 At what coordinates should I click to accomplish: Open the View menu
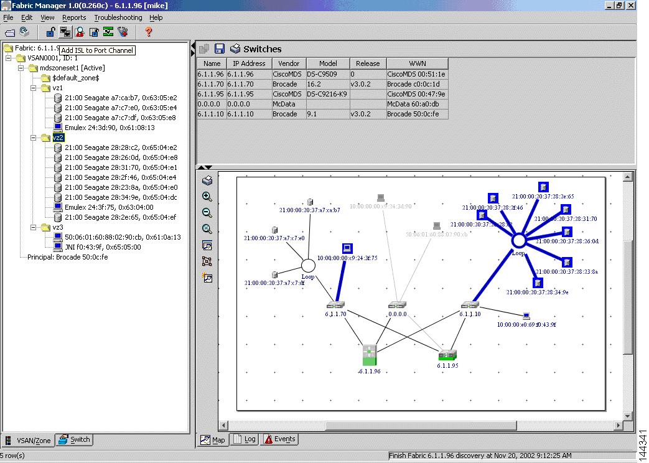[47, 17]
